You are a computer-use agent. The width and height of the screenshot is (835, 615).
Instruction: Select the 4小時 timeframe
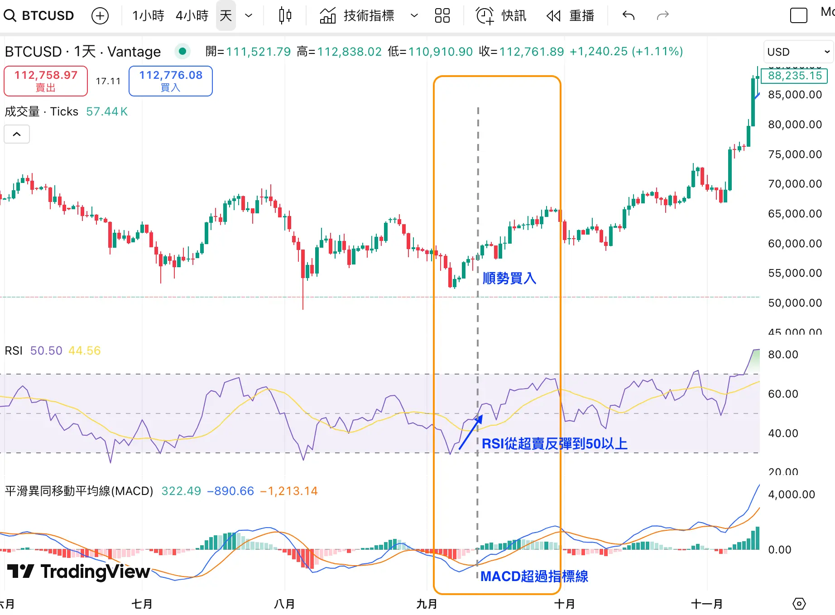192,16
